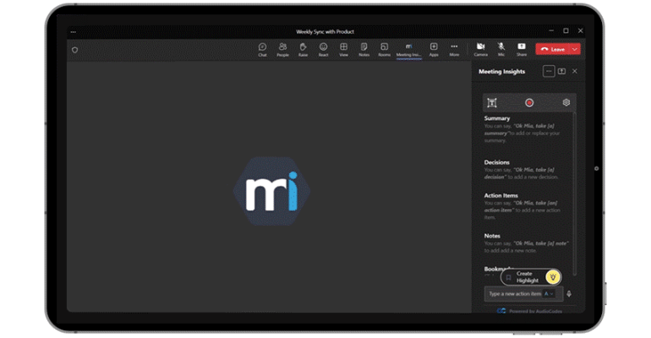
Task: Show the People list
Action: click(282, 49)
